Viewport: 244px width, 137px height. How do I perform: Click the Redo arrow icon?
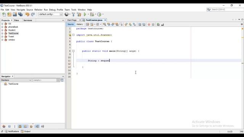tap(33, 14)
